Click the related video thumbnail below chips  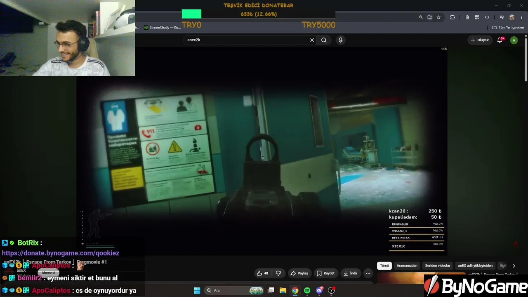421,278
